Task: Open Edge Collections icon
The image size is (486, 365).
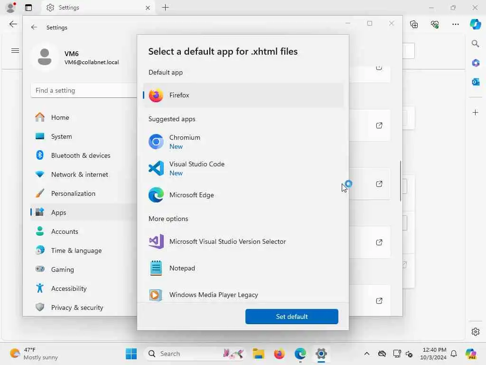Action: tap(414, 24)
